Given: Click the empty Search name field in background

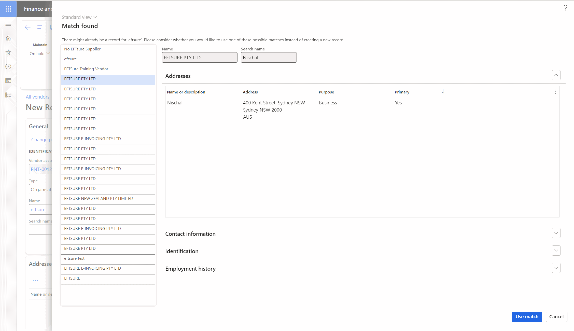Looking at the screenshot, I should click(x=40, y=230).
